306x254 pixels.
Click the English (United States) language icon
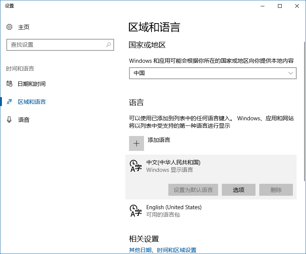(x=136, y=211)
